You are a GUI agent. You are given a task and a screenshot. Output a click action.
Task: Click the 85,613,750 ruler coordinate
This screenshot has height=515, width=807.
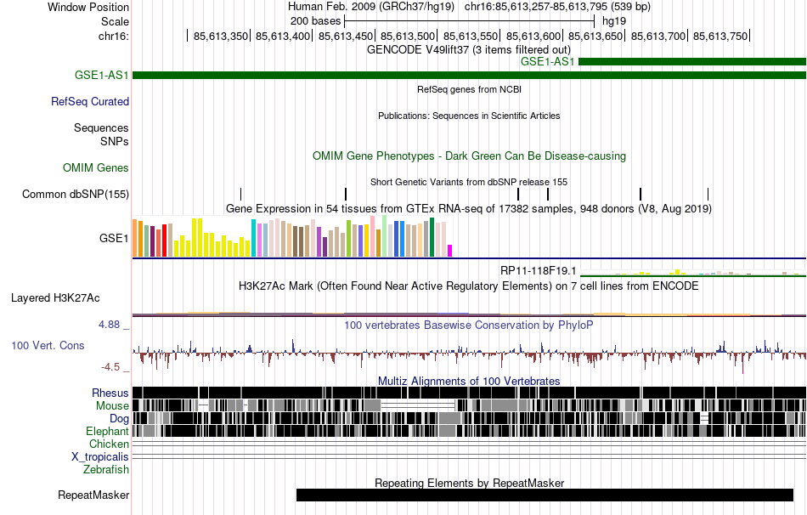[x=720, y=36]
